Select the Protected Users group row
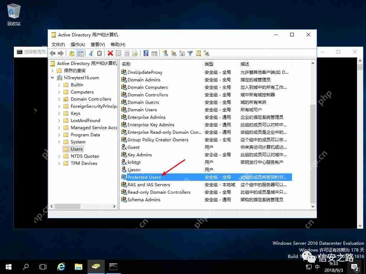Image resolution: width=366 pixels, height=274 pixels. 206,177
